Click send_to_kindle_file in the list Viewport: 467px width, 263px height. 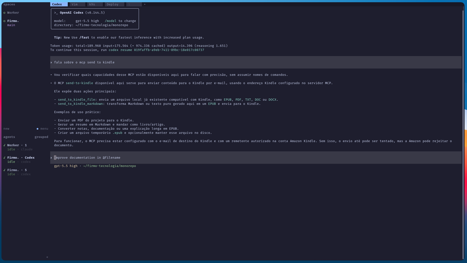coord(77,100)
